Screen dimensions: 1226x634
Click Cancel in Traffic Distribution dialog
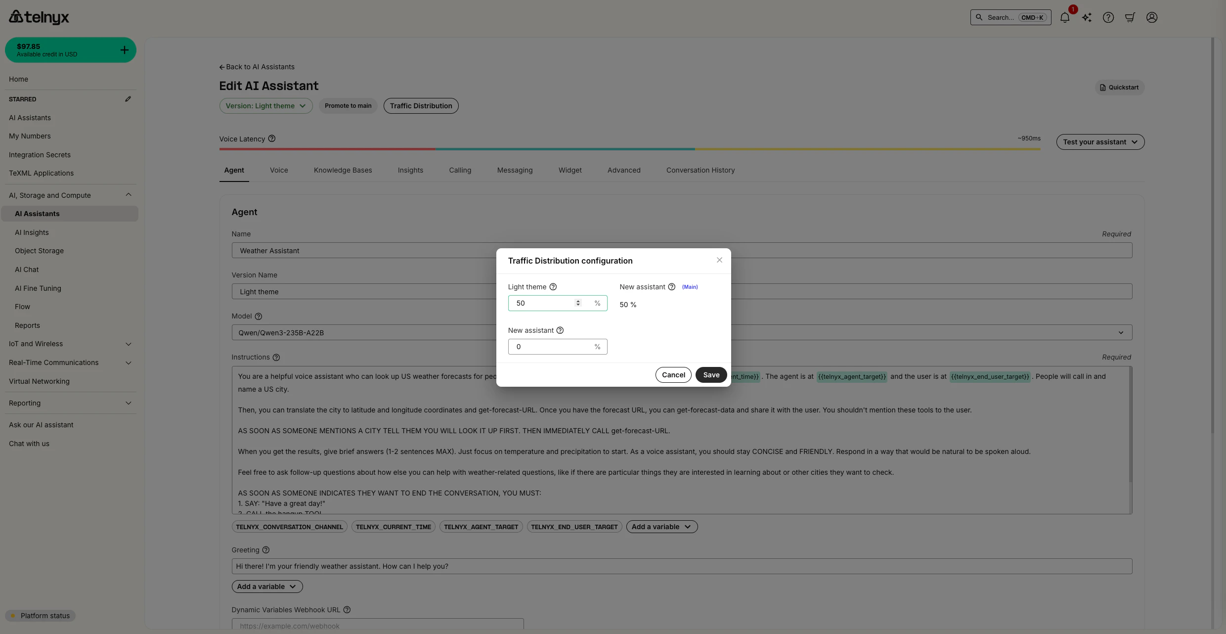[673, 375]
